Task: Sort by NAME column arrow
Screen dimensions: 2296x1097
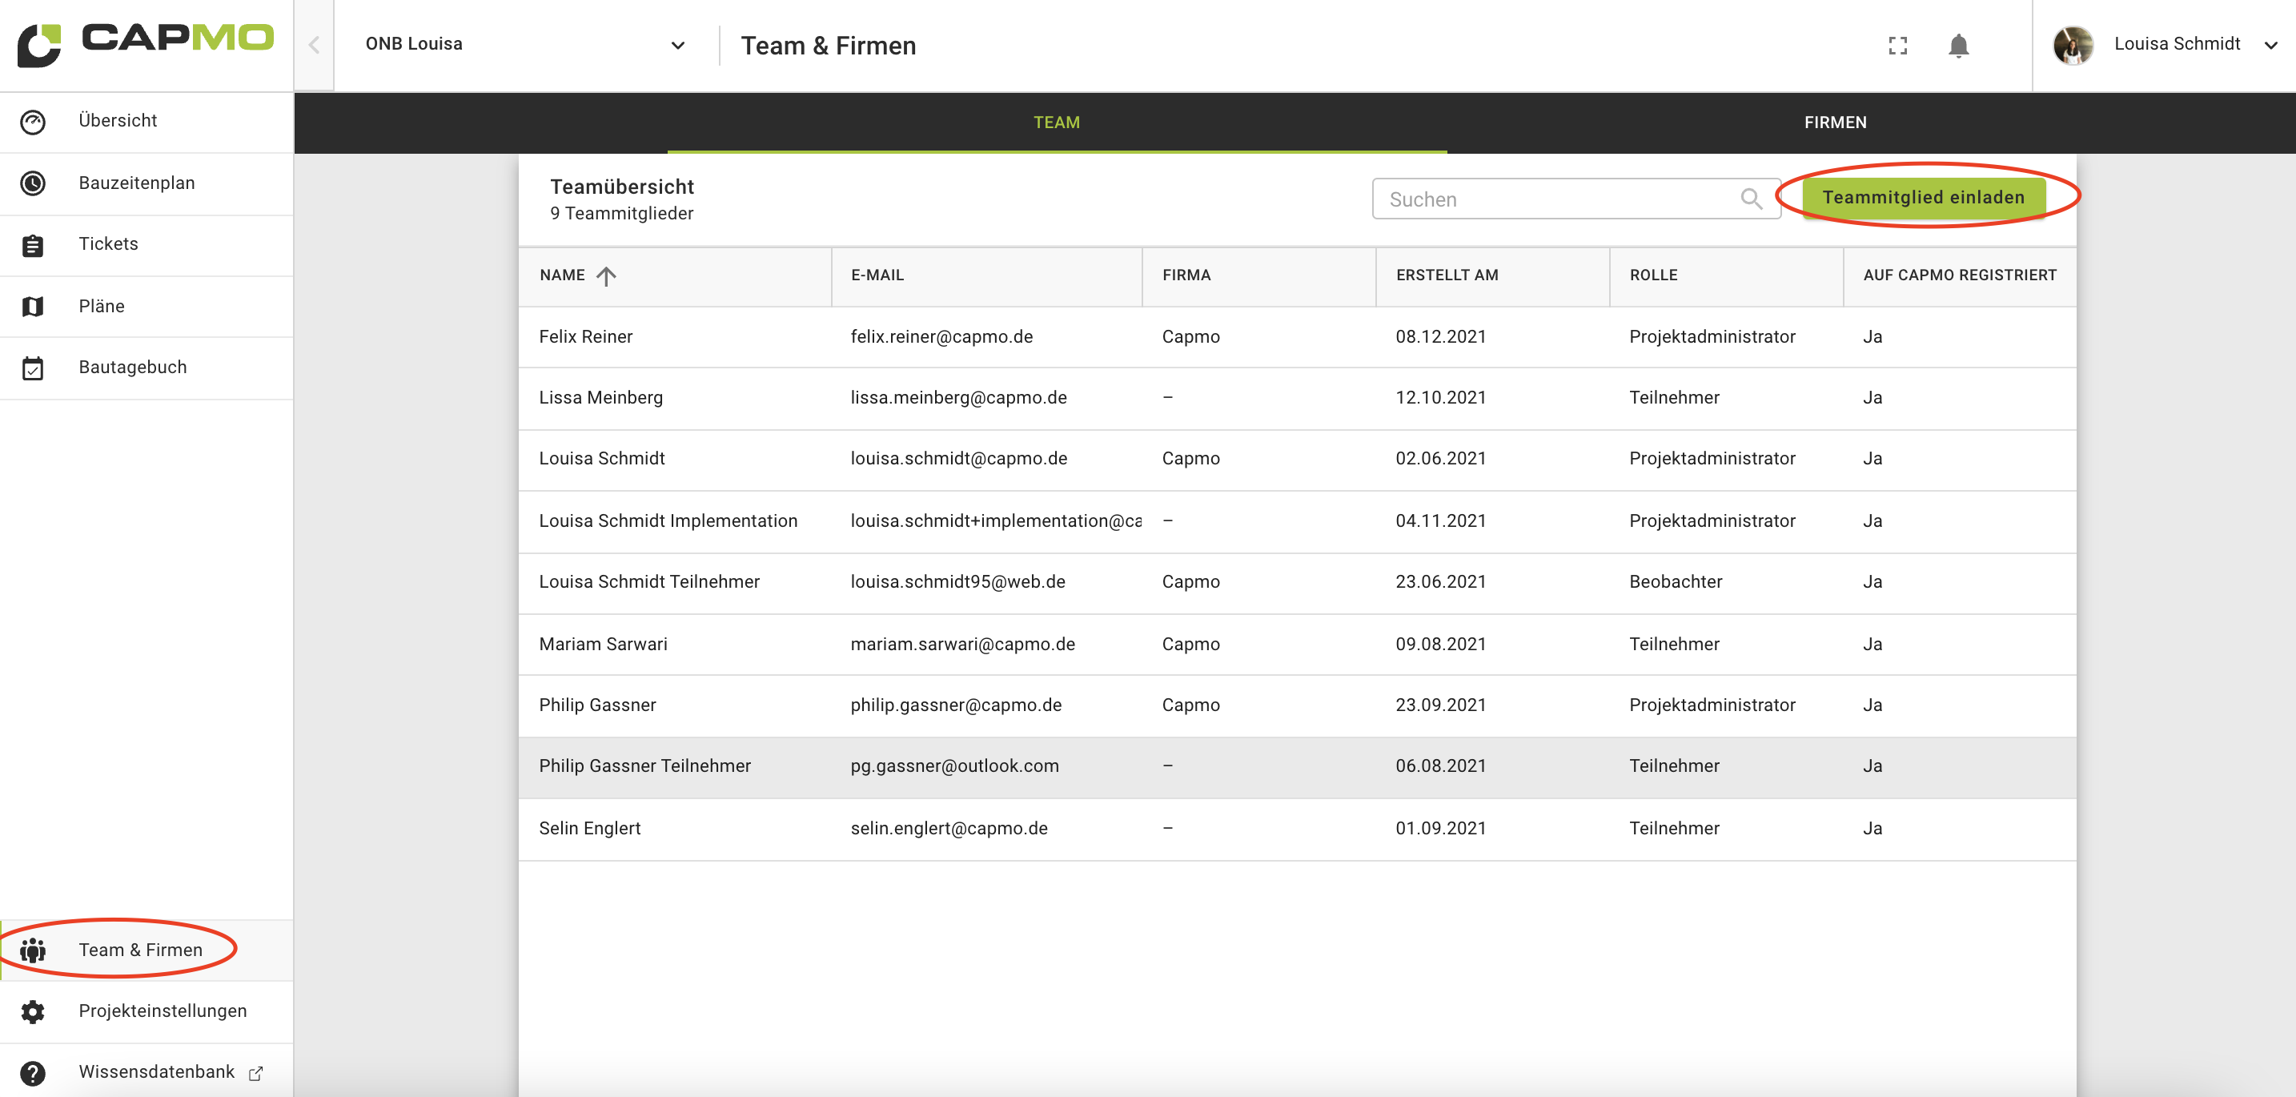Action: pos(606,276)
